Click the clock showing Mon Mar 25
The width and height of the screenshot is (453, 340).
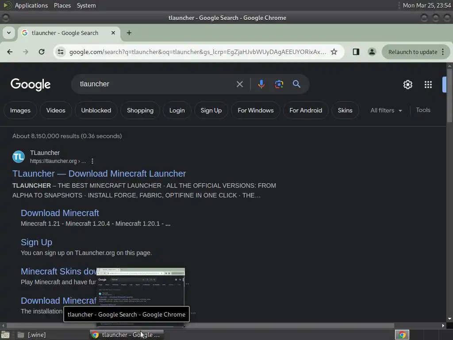pyautogui.click(x=427, y=5)
